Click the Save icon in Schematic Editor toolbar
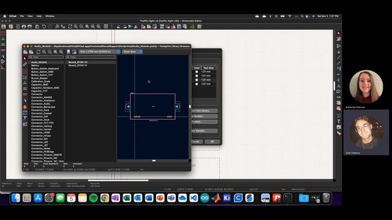 tap(4, 26)
